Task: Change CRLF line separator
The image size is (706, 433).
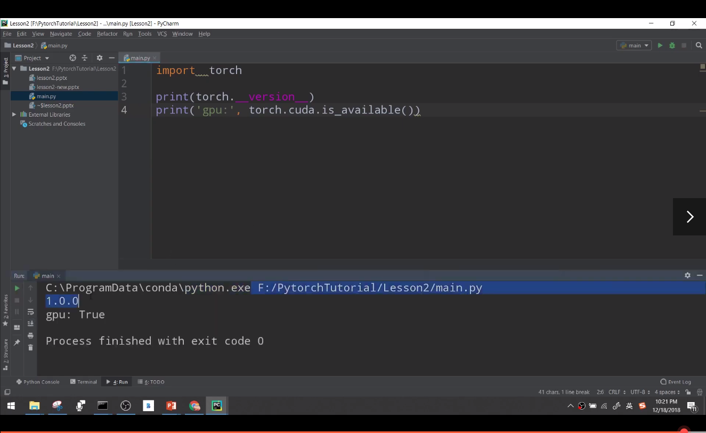Action: [x=616, y=392]
